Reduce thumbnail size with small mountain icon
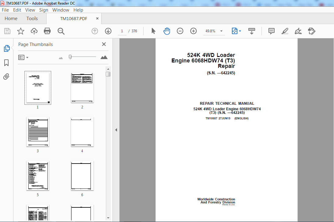The image size is (334, 222). pyautogui.click(x=61, y=58)
